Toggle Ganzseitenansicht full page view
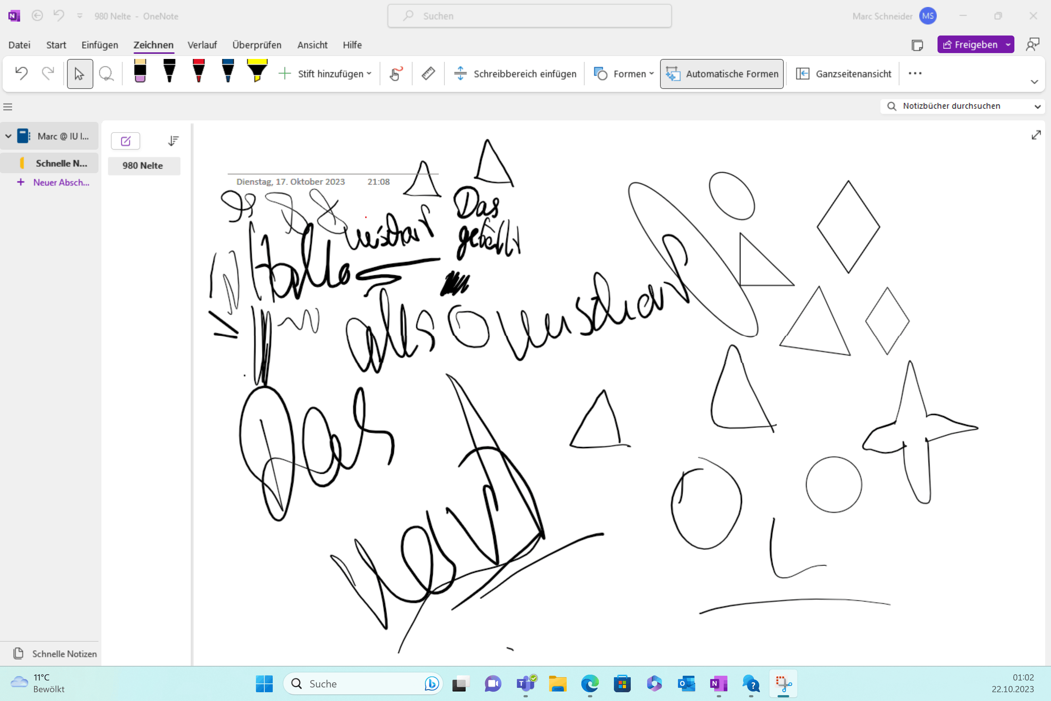 844,74
